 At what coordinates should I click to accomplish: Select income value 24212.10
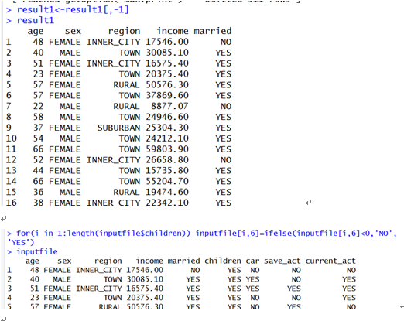tap(167, 138)
